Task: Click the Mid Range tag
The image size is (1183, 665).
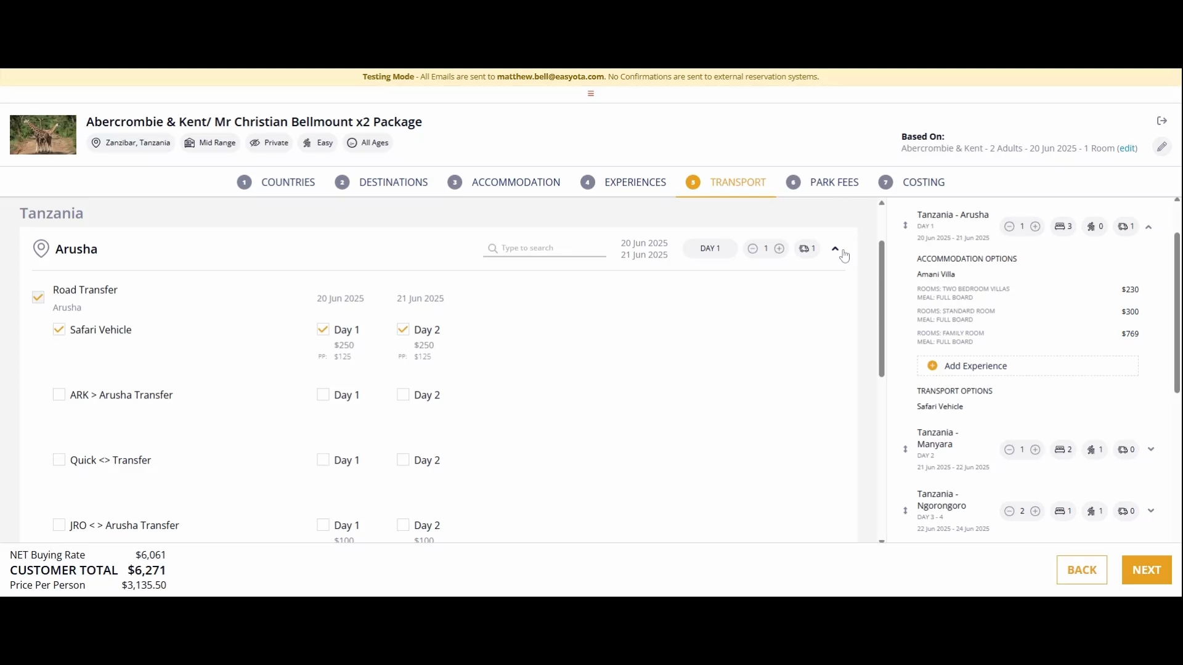Action: pyautogui.click(x=210, y=143)
